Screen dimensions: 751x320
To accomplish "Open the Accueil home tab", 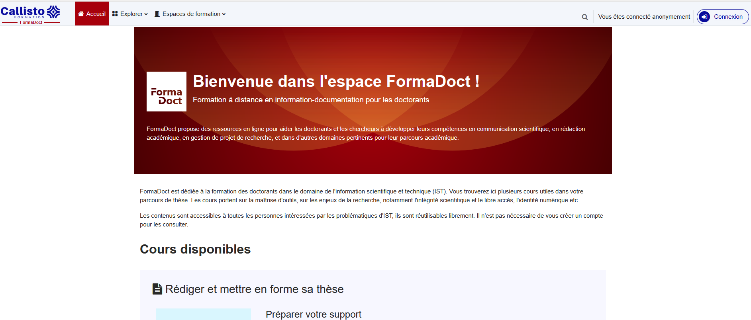I will coord(92,14).
